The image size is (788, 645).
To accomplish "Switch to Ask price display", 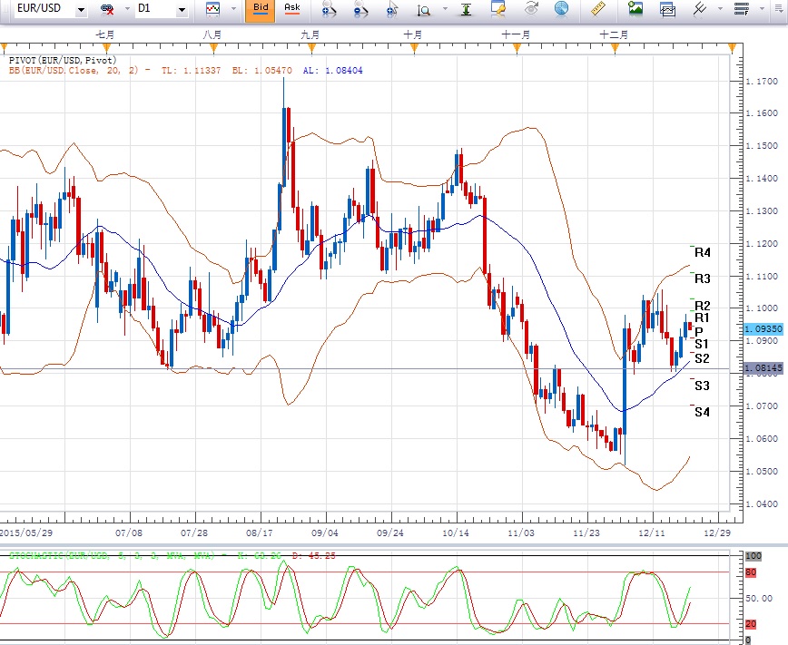I will click(291, 10).
